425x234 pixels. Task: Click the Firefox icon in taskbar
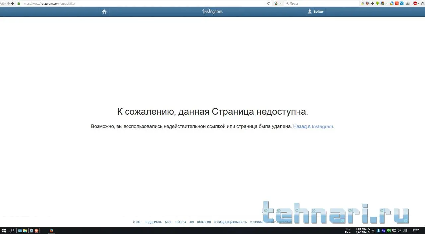51,231
